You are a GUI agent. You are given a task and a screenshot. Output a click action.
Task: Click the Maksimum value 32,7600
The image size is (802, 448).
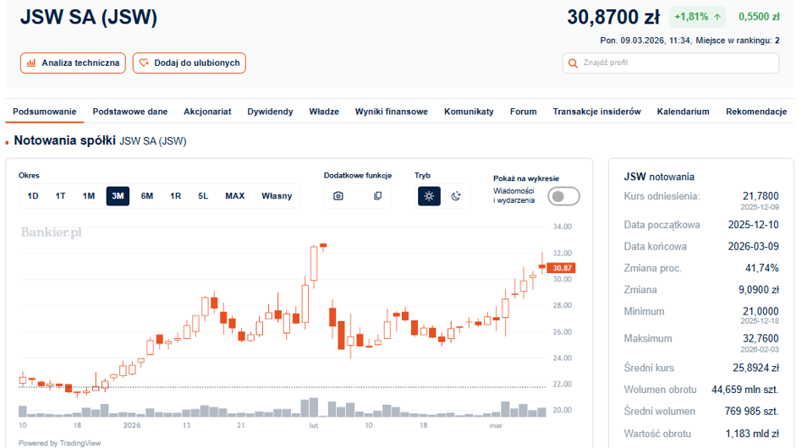pos(761,338)
